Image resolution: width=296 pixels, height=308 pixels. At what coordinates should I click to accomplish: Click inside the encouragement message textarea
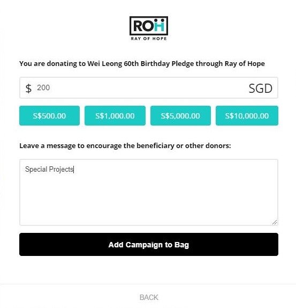149,192
